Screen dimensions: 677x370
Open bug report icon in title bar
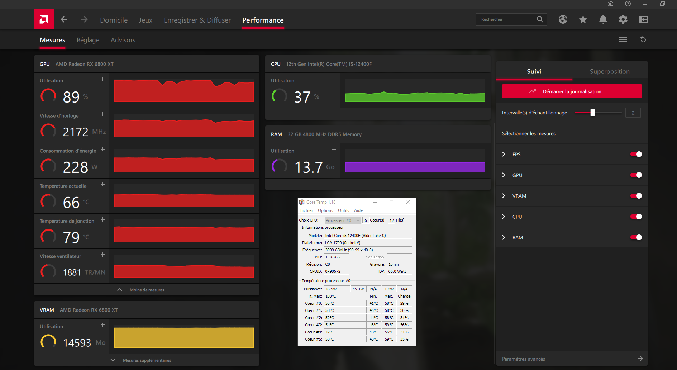[x=611, y=4]
